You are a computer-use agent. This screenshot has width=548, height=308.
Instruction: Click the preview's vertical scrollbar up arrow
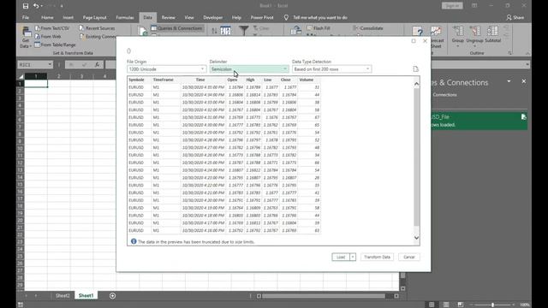point(416,84)
